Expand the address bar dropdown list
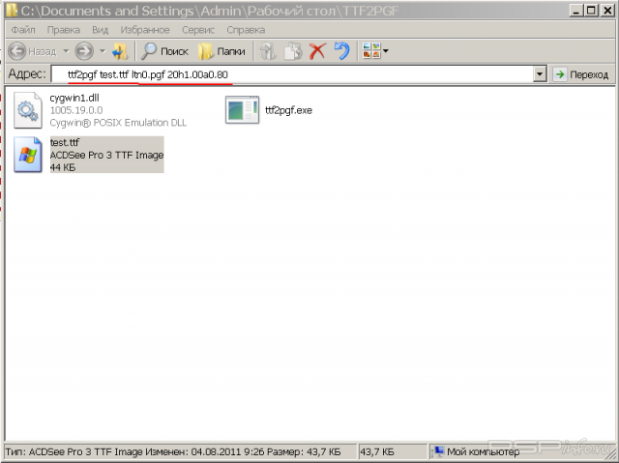The width and height of the screenshot is (619, 463). click(540, 74)
